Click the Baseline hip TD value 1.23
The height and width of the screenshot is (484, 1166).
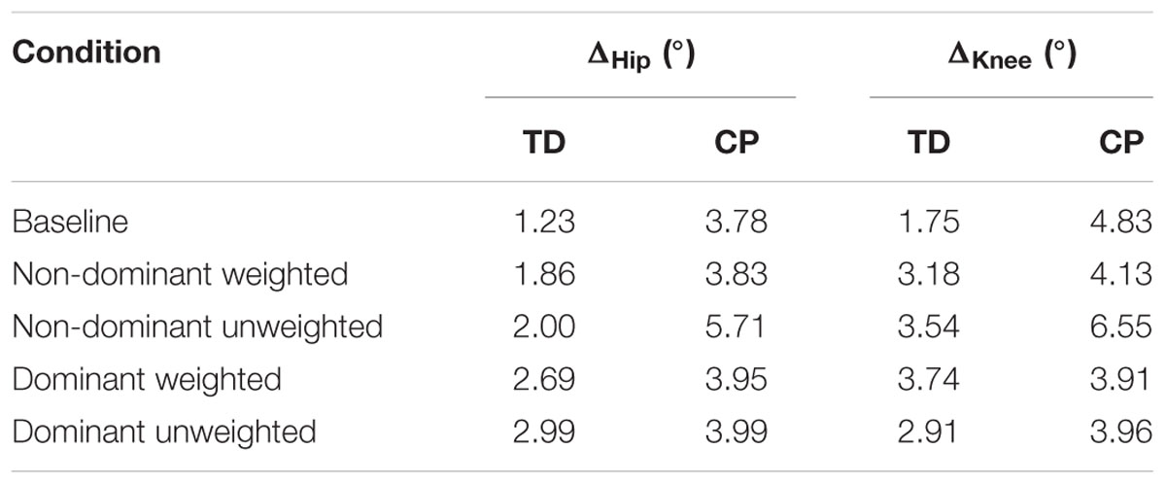click(544, 222)
